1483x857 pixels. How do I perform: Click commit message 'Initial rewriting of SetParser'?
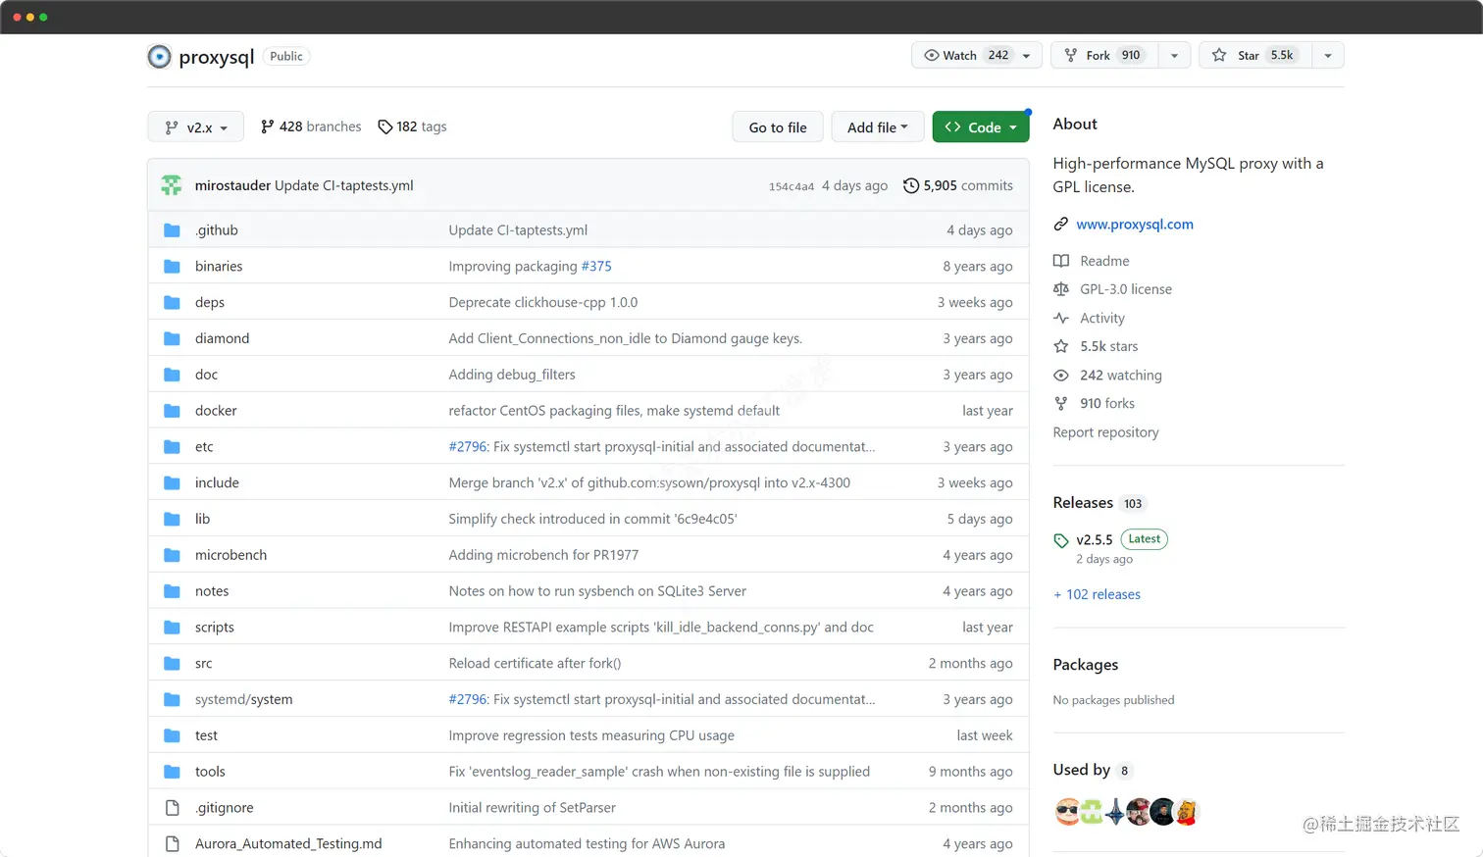pos(533,808)
